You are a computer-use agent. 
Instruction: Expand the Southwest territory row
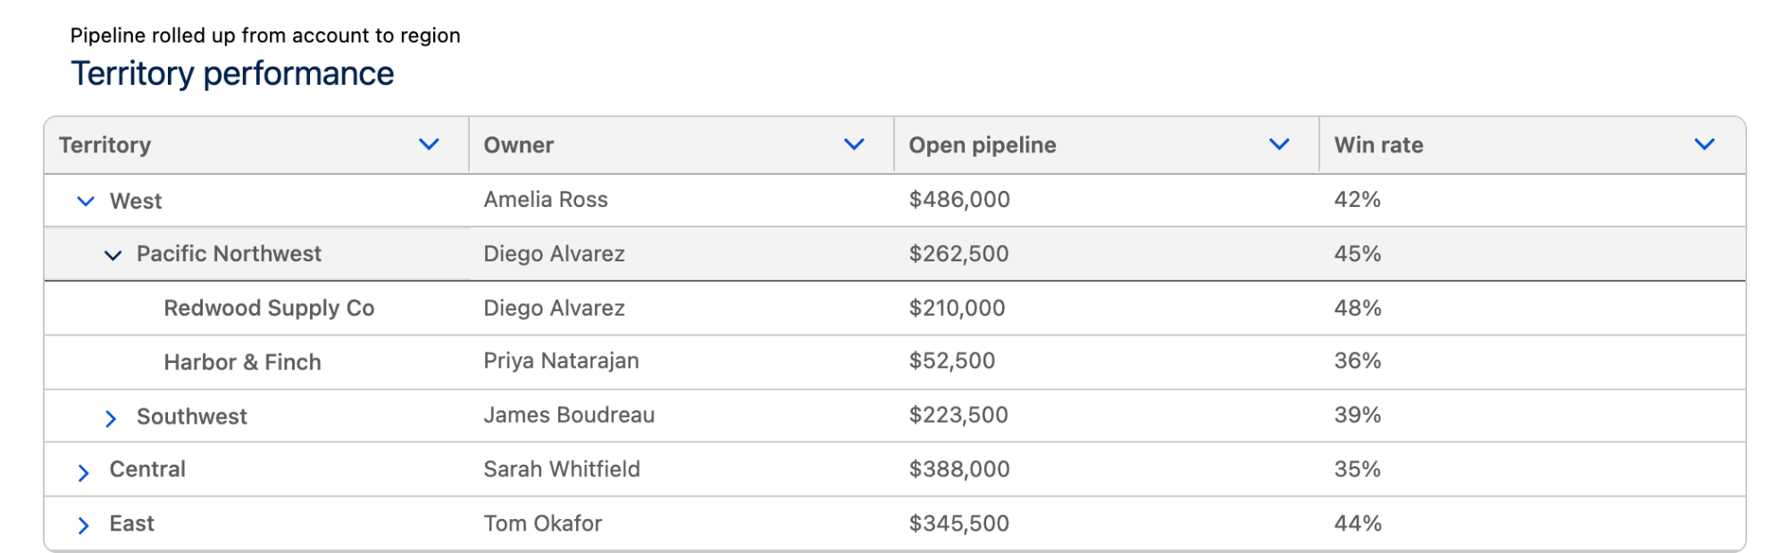click(x=111, y=418)
